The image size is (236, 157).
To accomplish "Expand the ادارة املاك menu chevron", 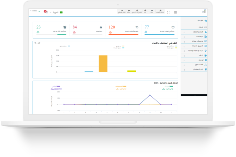I will 184,37.
